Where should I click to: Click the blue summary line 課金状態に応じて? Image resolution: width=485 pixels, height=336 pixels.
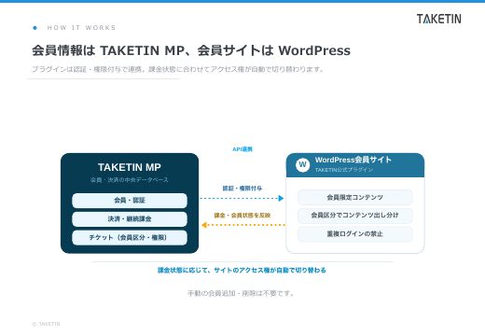pyautogui.click(x=242, y=270)
